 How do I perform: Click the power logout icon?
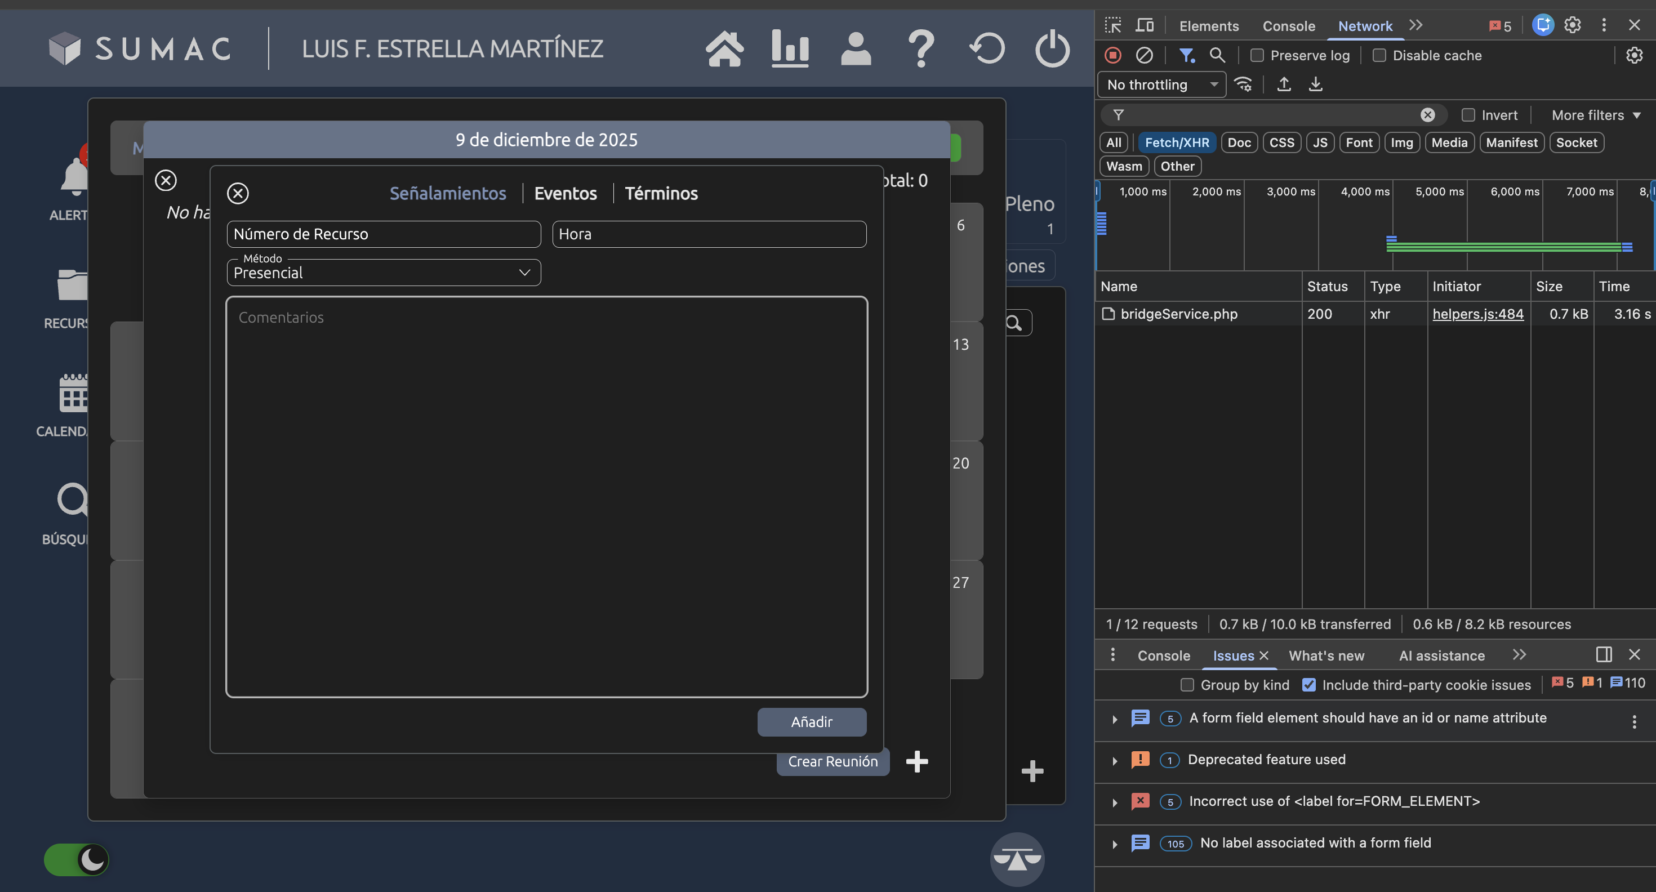pyautogui.click(x=1052, y=49)
